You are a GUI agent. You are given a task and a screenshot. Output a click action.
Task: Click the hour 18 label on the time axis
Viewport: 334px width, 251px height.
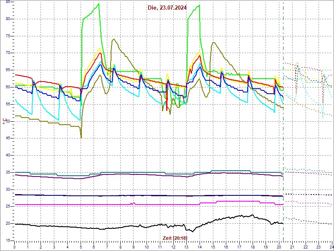pyautogui.click(x=253, y=247)
